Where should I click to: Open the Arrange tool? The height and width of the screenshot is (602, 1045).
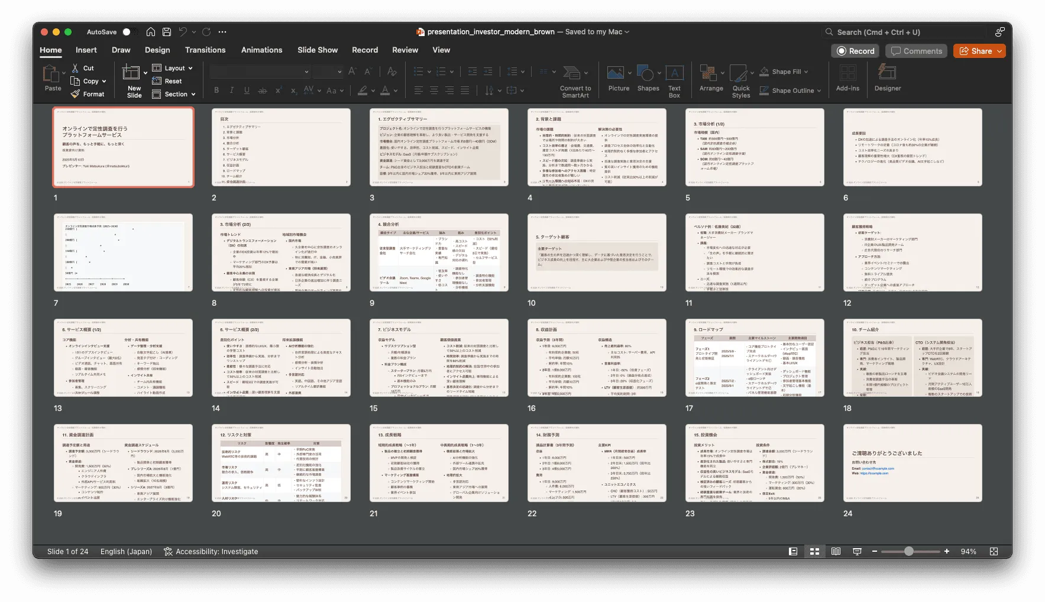708,73
